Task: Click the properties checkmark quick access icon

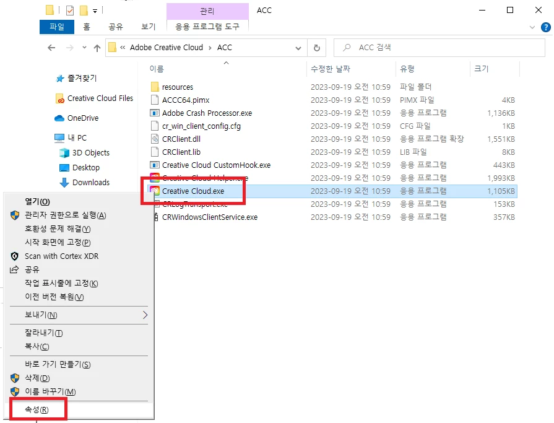Action: click(70, 11)
